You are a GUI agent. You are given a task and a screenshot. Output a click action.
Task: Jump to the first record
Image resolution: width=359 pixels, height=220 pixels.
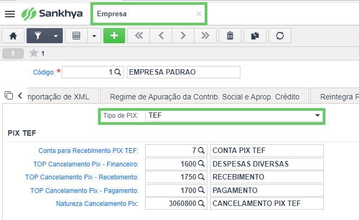coord(139,36)
